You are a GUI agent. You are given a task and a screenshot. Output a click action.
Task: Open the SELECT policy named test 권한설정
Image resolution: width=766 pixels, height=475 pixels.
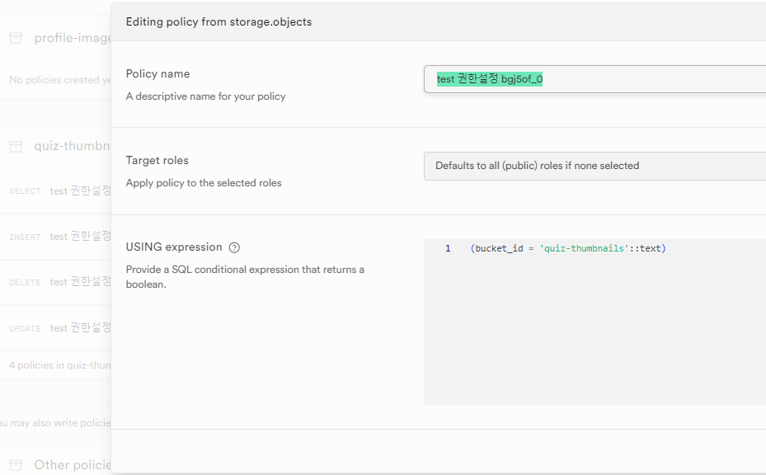80,190
